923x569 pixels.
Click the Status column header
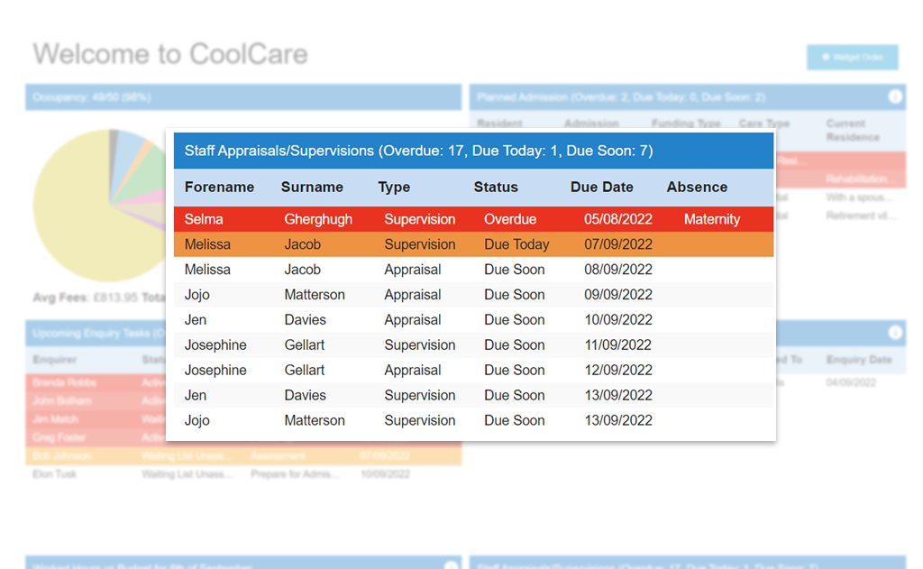[496, 188]
